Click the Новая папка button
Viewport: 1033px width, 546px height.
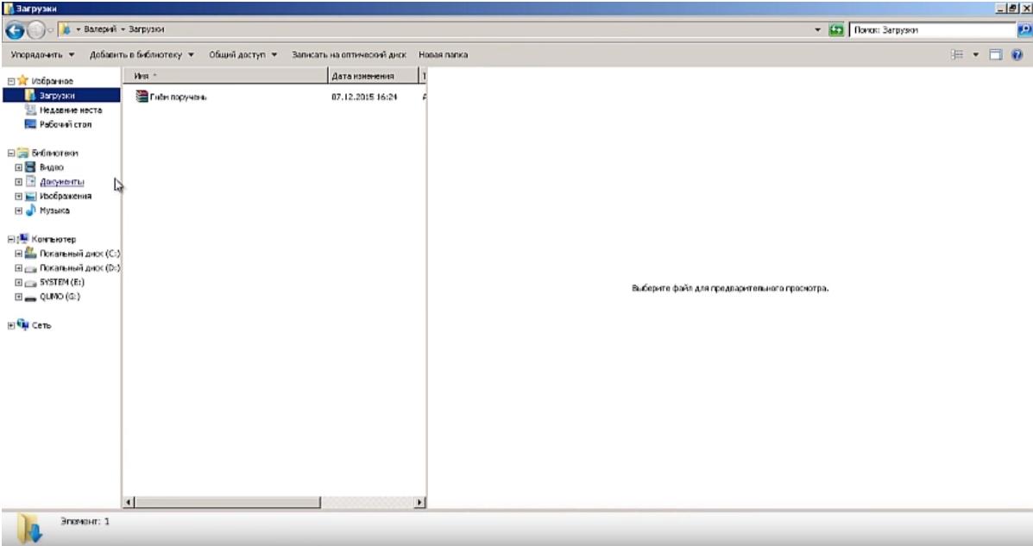(x=443, y=54)
